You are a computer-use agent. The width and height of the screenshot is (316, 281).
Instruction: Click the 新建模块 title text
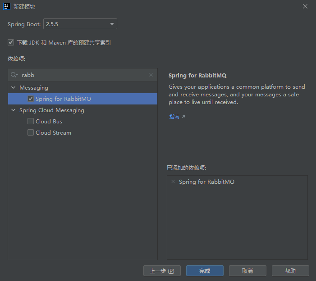point(24,6)
